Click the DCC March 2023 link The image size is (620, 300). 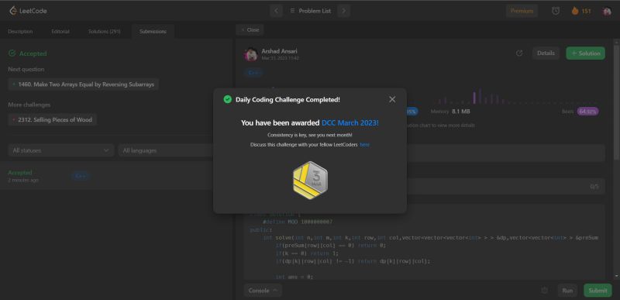pos(350,123)
